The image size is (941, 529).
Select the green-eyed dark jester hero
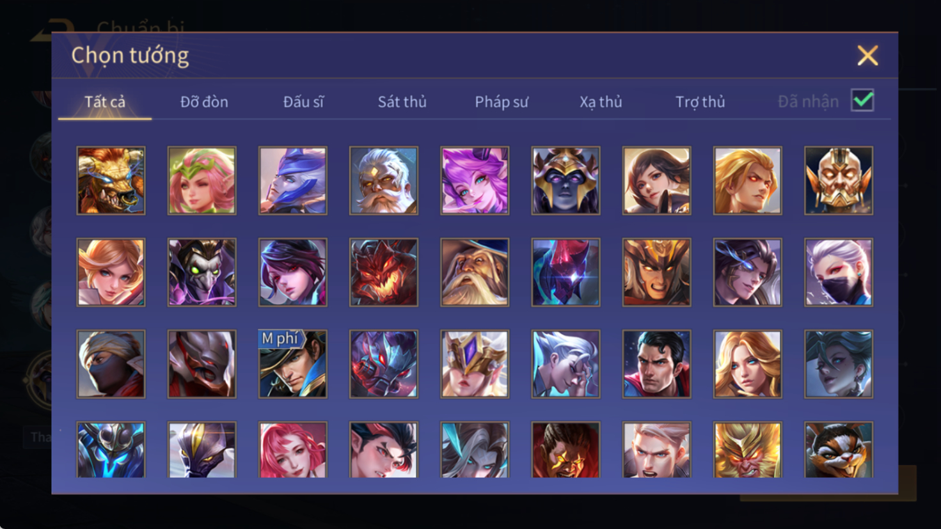coord(202,272)
